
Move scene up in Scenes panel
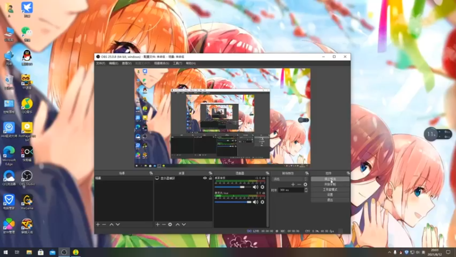tap(111, 224)
